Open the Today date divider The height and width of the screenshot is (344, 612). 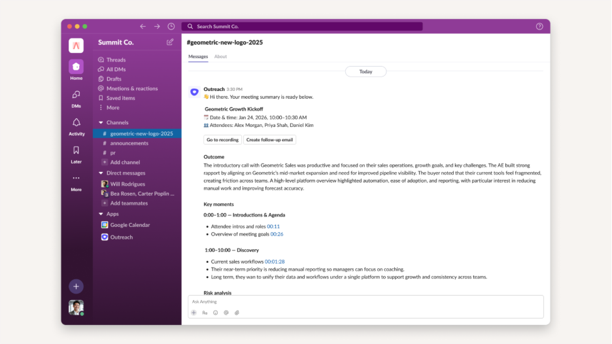coord(365,71)
